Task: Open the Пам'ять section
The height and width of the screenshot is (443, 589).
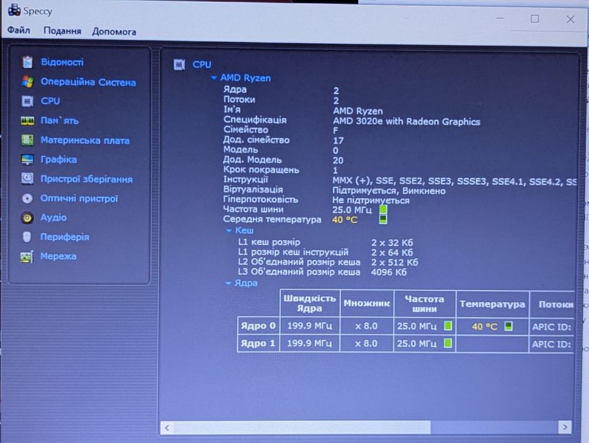Action: 60,120
